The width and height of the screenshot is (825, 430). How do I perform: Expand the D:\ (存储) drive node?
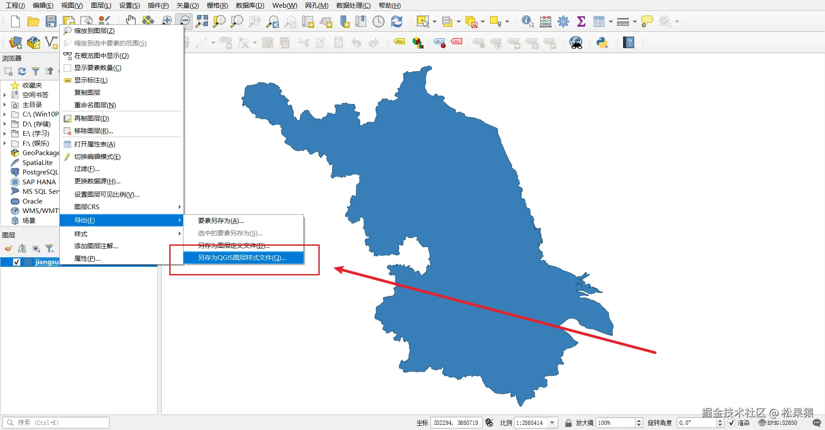(x=4, y=124)
